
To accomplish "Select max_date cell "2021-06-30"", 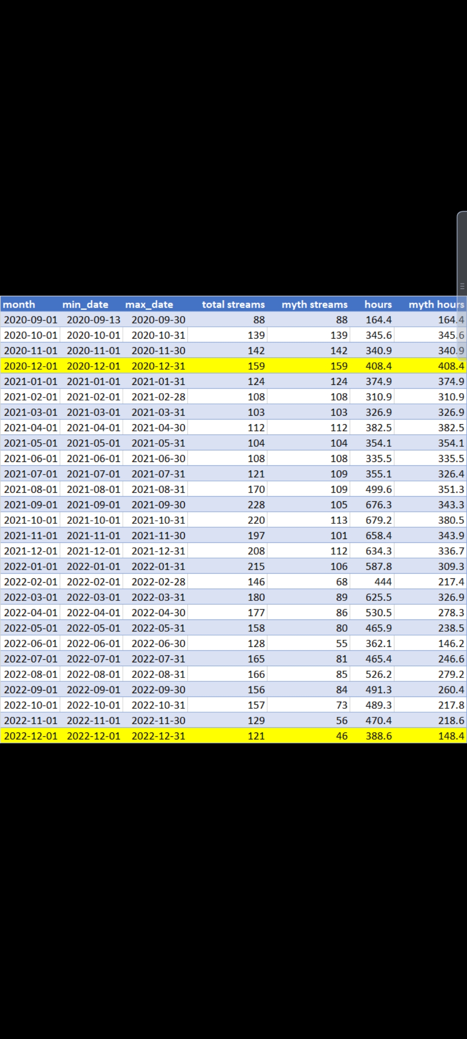I will [158, 458].
